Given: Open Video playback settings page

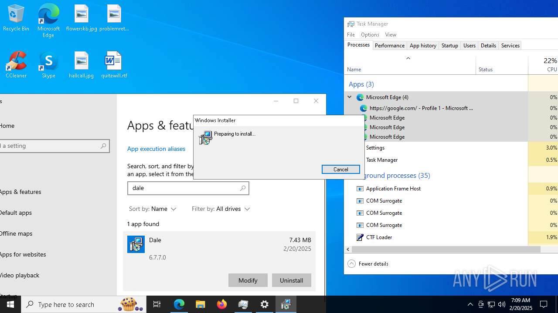Looking at the screenshot, I should (x=20, y=275).
